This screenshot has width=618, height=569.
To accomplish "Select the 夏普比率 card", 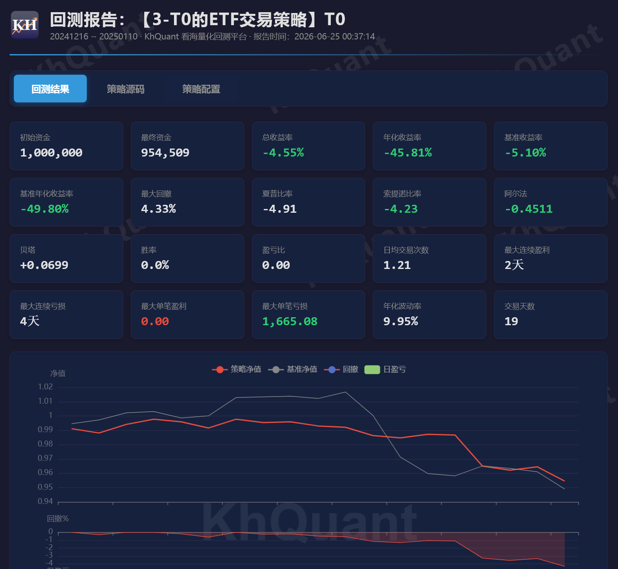I will pyautogui.click(x=309, y=202).
